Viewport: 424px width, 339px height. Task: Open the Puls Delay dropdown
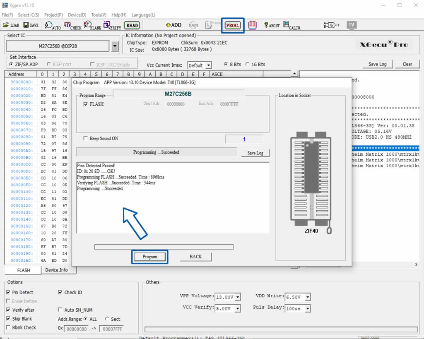[308, 308]
